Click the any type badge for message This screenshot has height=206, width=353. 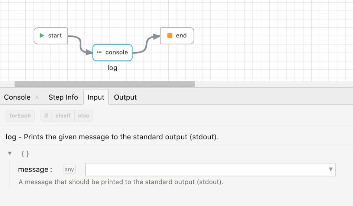69,169
